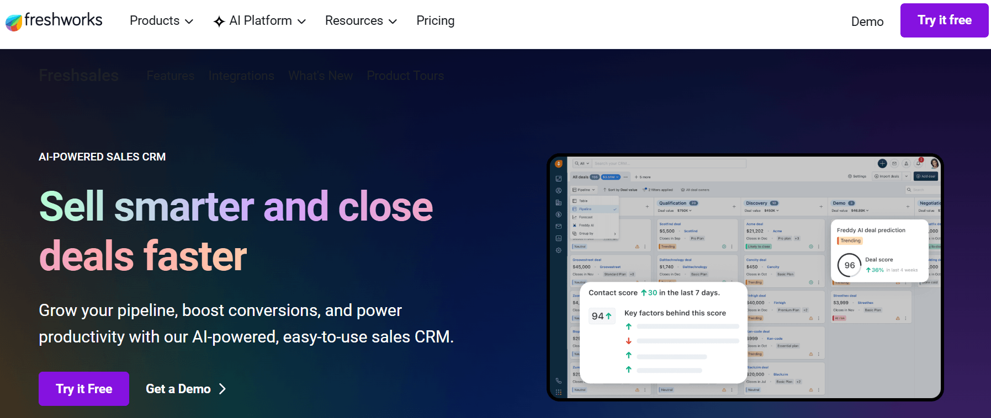Click the Freshsales CRM product screenshot
Screen dimensions: 991x418
pos(745,277)
